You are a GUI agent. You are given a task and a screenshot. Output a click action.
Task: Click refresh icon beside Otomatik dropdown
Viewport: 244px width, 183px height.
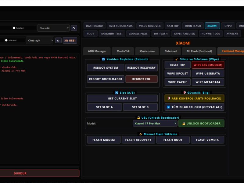(74, 28)
